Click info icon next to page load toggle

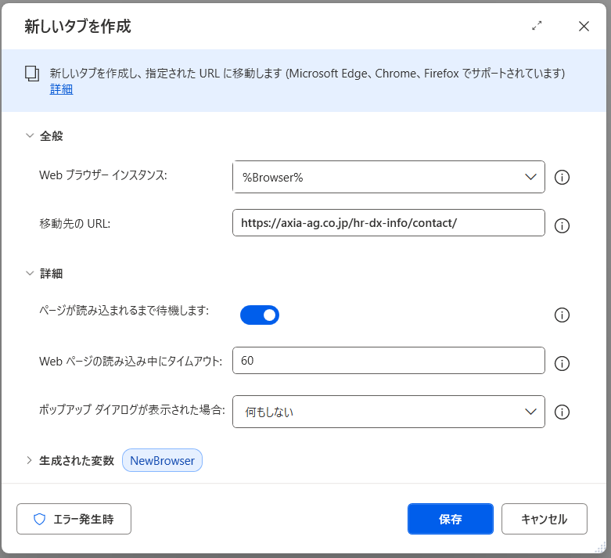[561, 315]
